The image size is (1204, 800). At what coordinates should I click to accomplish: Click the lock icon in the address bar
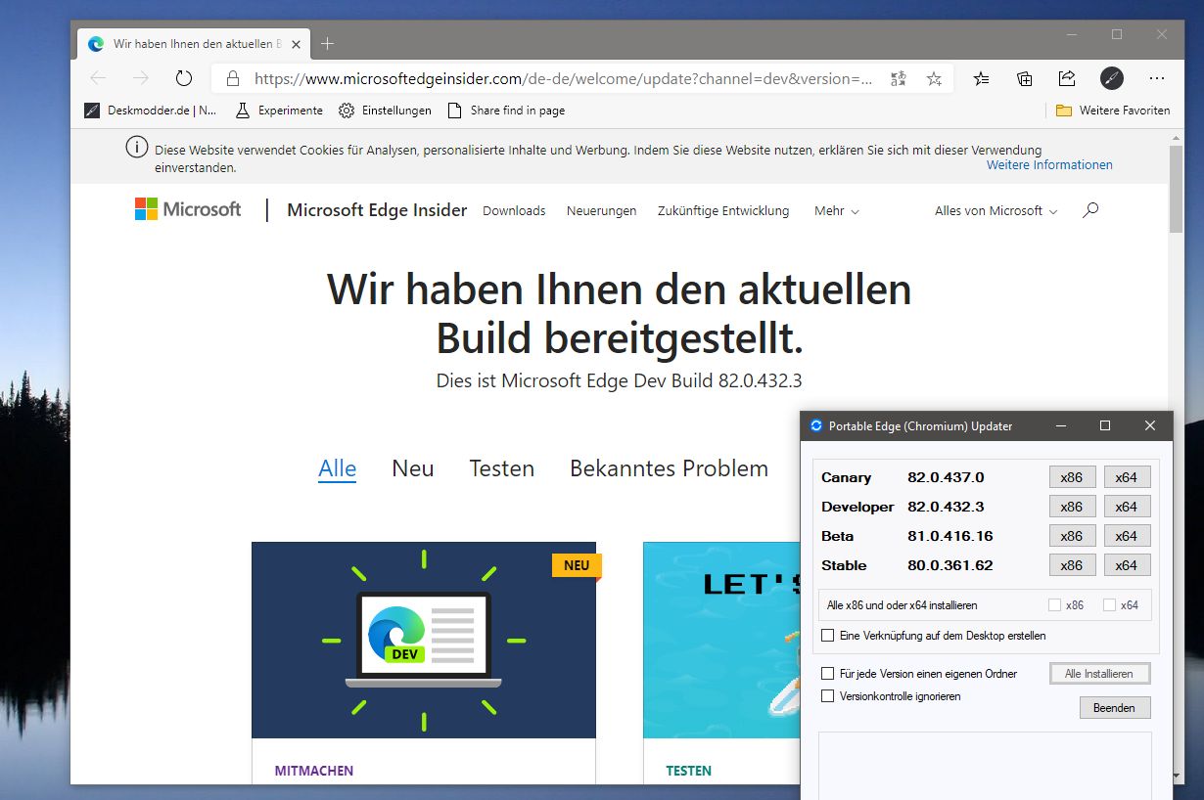pos(232,78)
